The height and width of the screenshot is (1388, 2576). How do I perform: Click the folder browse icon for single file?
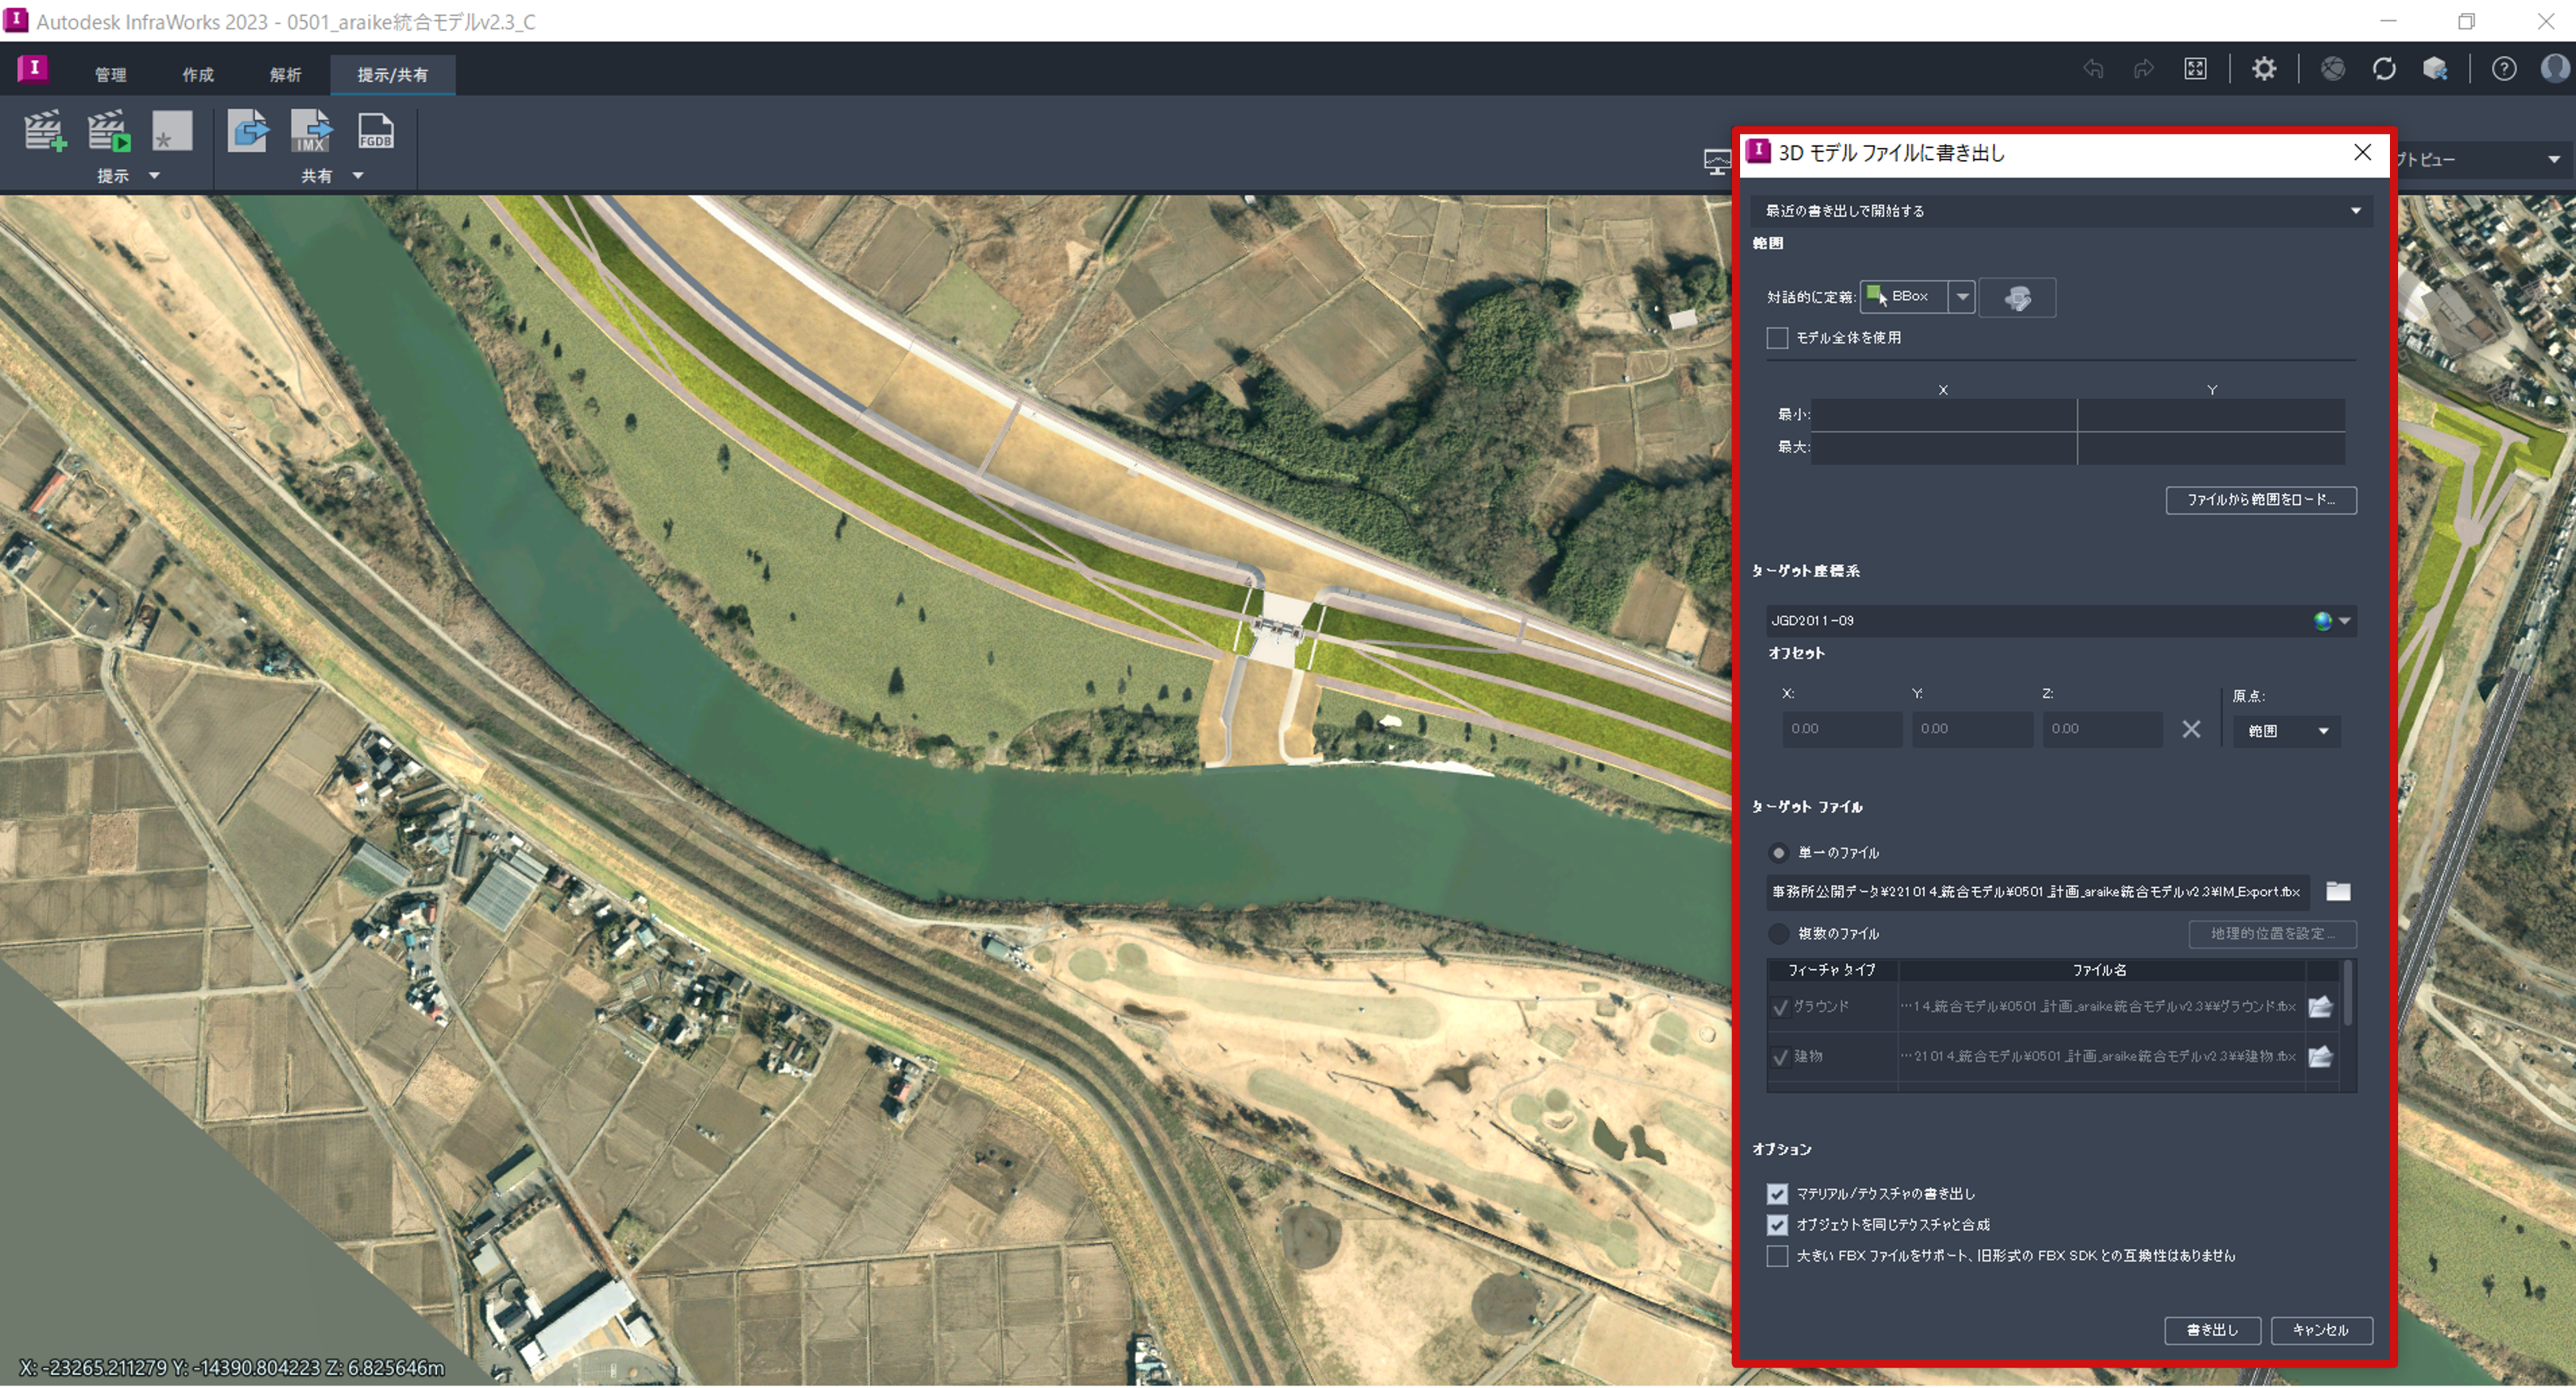pyautogui.click(x=2337, y=891)
